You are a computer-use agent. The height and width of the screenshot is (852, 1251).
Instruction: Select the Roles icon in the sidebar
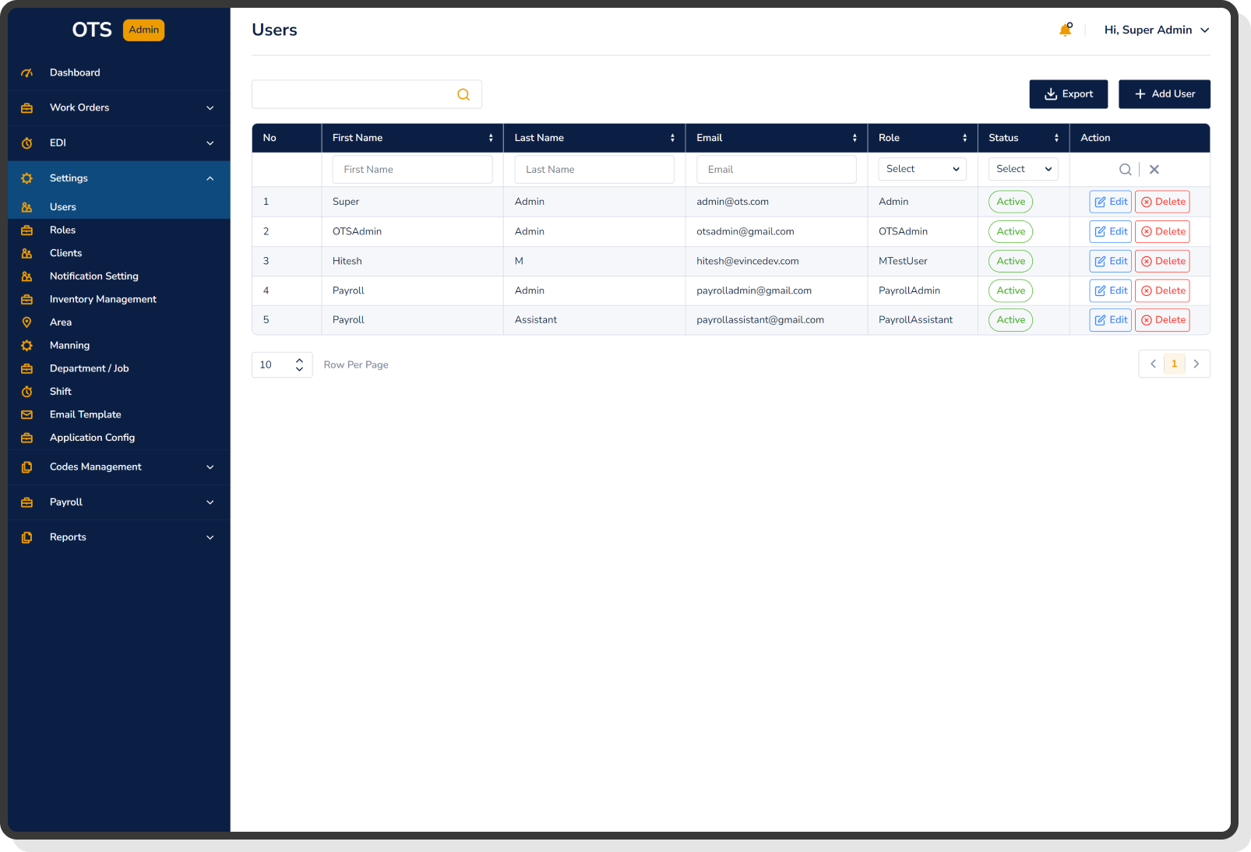tap(27, 230)
